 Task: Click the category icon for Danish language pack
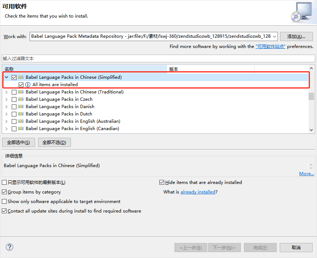[x=21, y=107]
